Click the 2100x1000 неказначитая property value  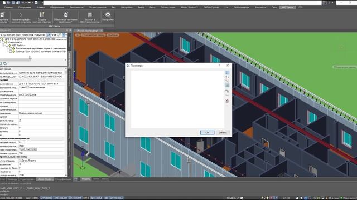tap(41, 88)
